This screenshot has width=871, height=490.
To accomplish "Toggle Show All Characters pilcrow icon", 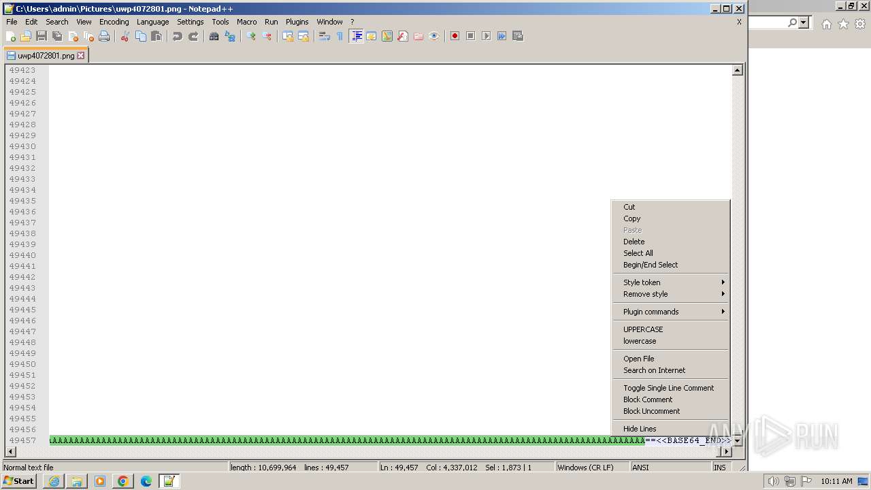I will (x=340, y=36).
